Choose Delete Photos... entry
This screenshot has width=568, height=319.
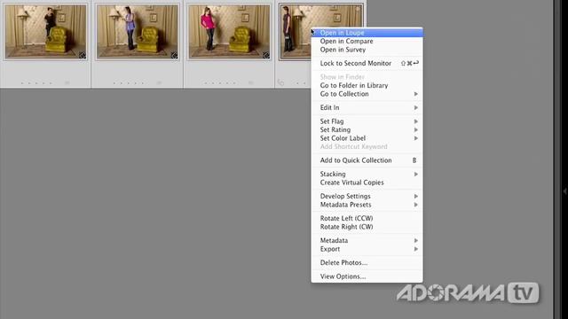tap(367, 263)
